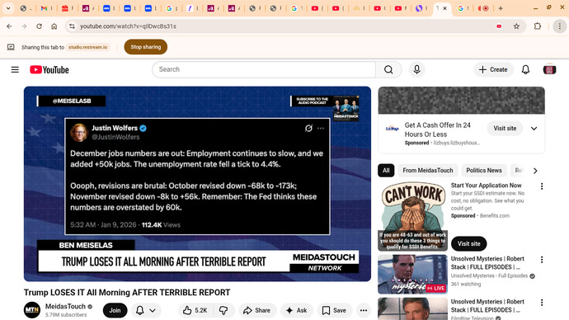Screen dimensions: 569x320
Task: Open FilmRise Unsolved Mysteries video title
Action: (487, 306)
